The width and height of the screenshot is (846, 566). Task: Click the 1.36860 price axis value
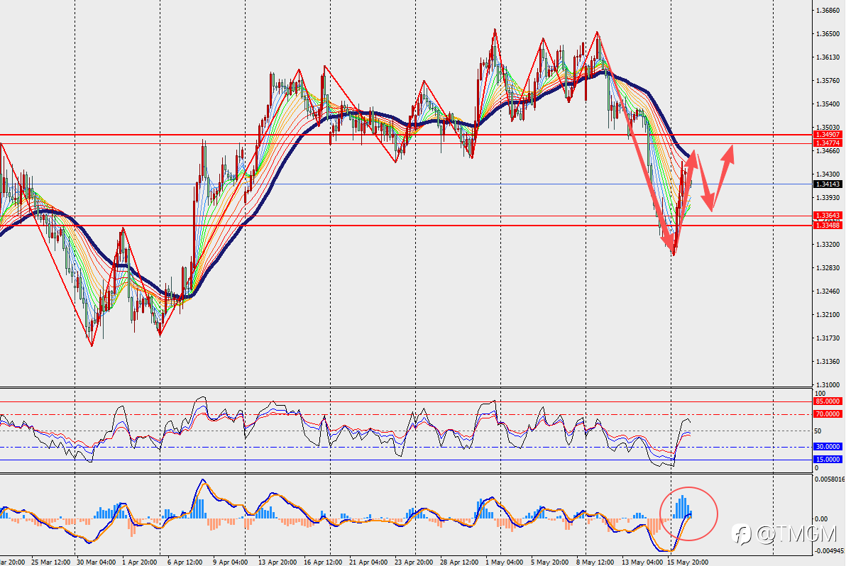pyautogui.click(x=828, y=10)
